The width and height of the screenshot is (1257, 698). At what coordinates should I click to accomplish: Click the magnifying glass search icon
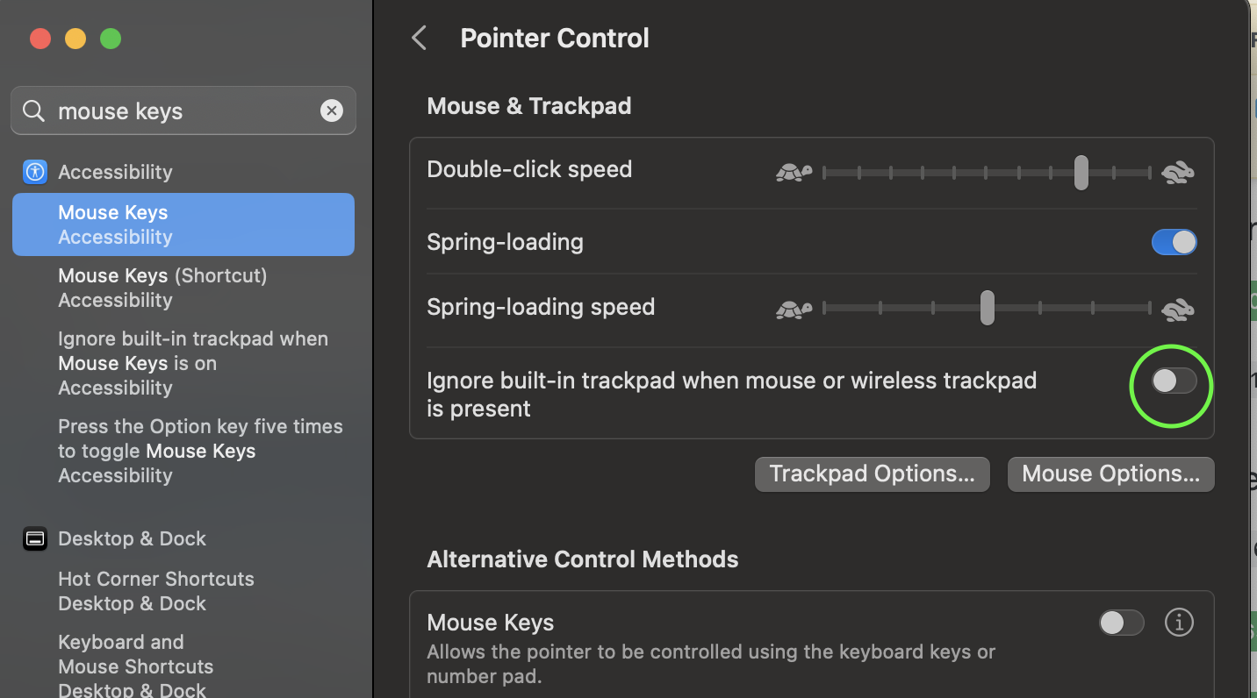tap(33, 111)
